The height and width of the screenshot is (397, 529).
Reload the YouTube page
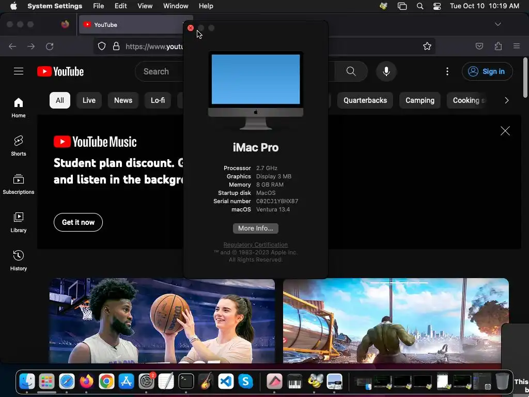click(x=50, y=46)
